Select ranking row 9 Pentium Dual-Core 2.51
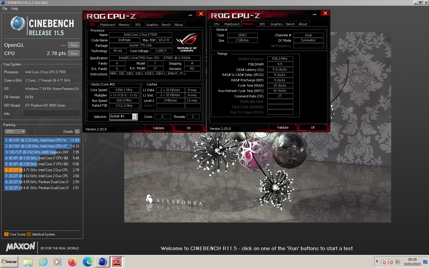429x268 pixels. click(42, 188)
